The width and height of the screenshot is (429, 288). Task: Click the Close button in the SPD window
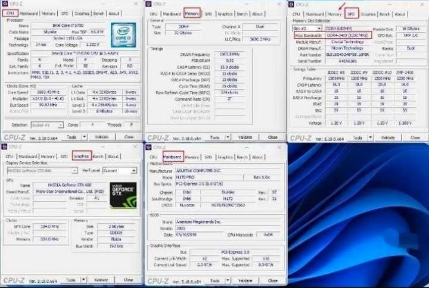(415, 137)
